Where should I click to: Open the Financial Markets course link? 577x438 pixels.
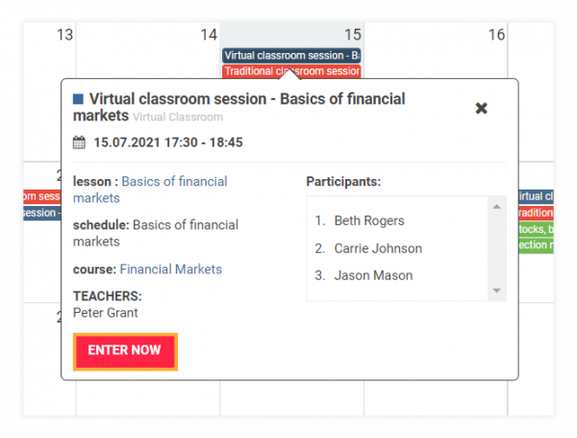[x=171, y=270]
